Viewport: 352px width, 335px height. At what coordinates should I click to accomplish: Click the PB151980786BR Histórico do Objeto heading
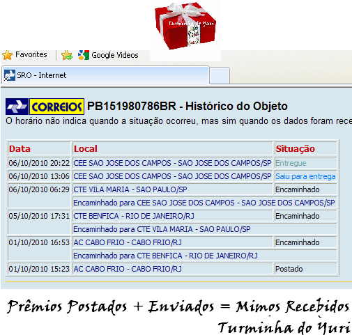pyautogui.click(x=188, y=106)
